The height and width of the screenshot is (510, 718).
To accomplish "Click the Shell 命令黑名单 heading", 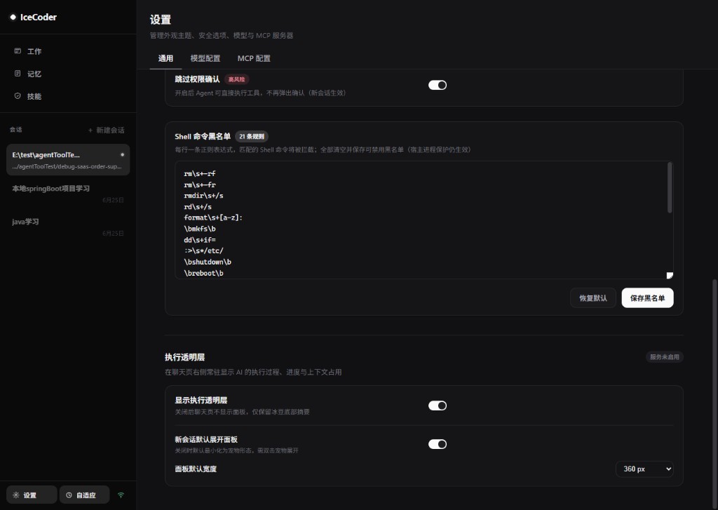I will click(203, 136).
